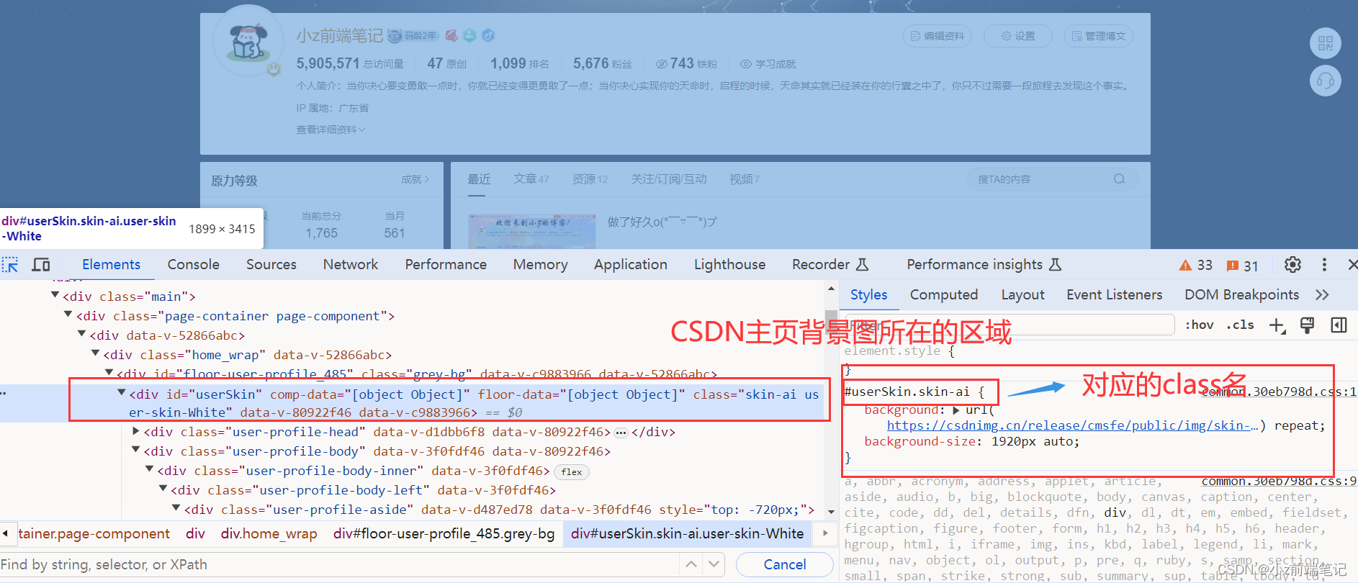Click the 设置 button
Screen dimensions: 1358x583
tap(1017, 36)
